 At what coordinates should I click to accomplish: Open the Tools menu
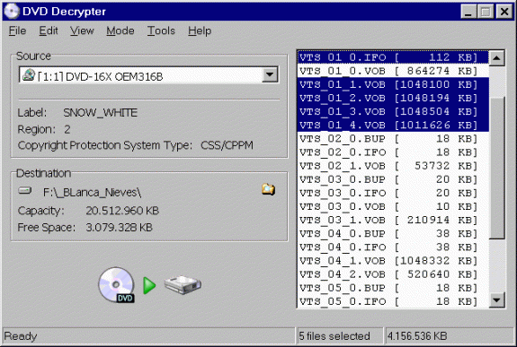[161, 30]
